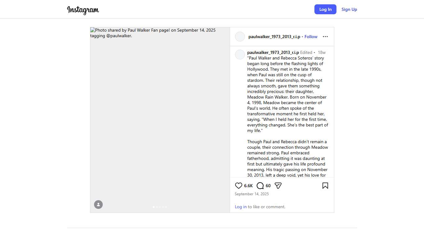View the 6.6K likes count
424x238 pixels.
248,186
